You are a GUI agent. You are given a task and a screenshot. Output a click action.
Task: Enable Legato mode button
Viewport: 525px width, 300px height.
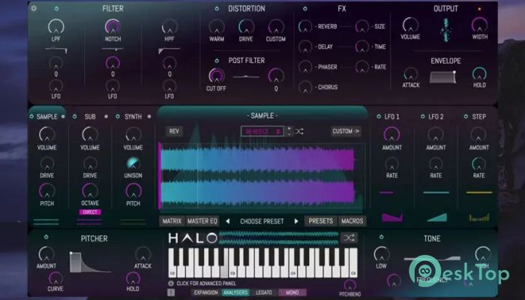pyautogui.click(x=264, y=292)
